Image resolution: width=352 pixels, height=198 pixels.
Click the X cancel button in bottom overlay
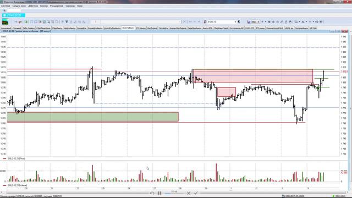pos(189,193)
